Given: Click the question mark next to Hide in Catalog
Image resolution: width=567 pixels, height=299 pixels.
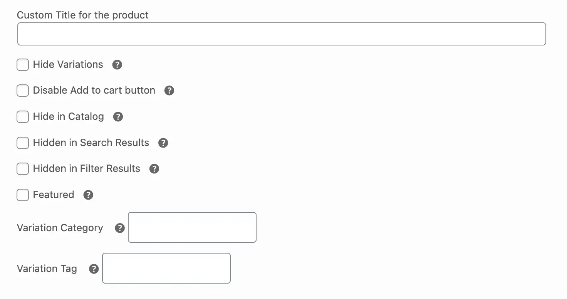Looking at the screenshot, I should click(x=118, y=117).
